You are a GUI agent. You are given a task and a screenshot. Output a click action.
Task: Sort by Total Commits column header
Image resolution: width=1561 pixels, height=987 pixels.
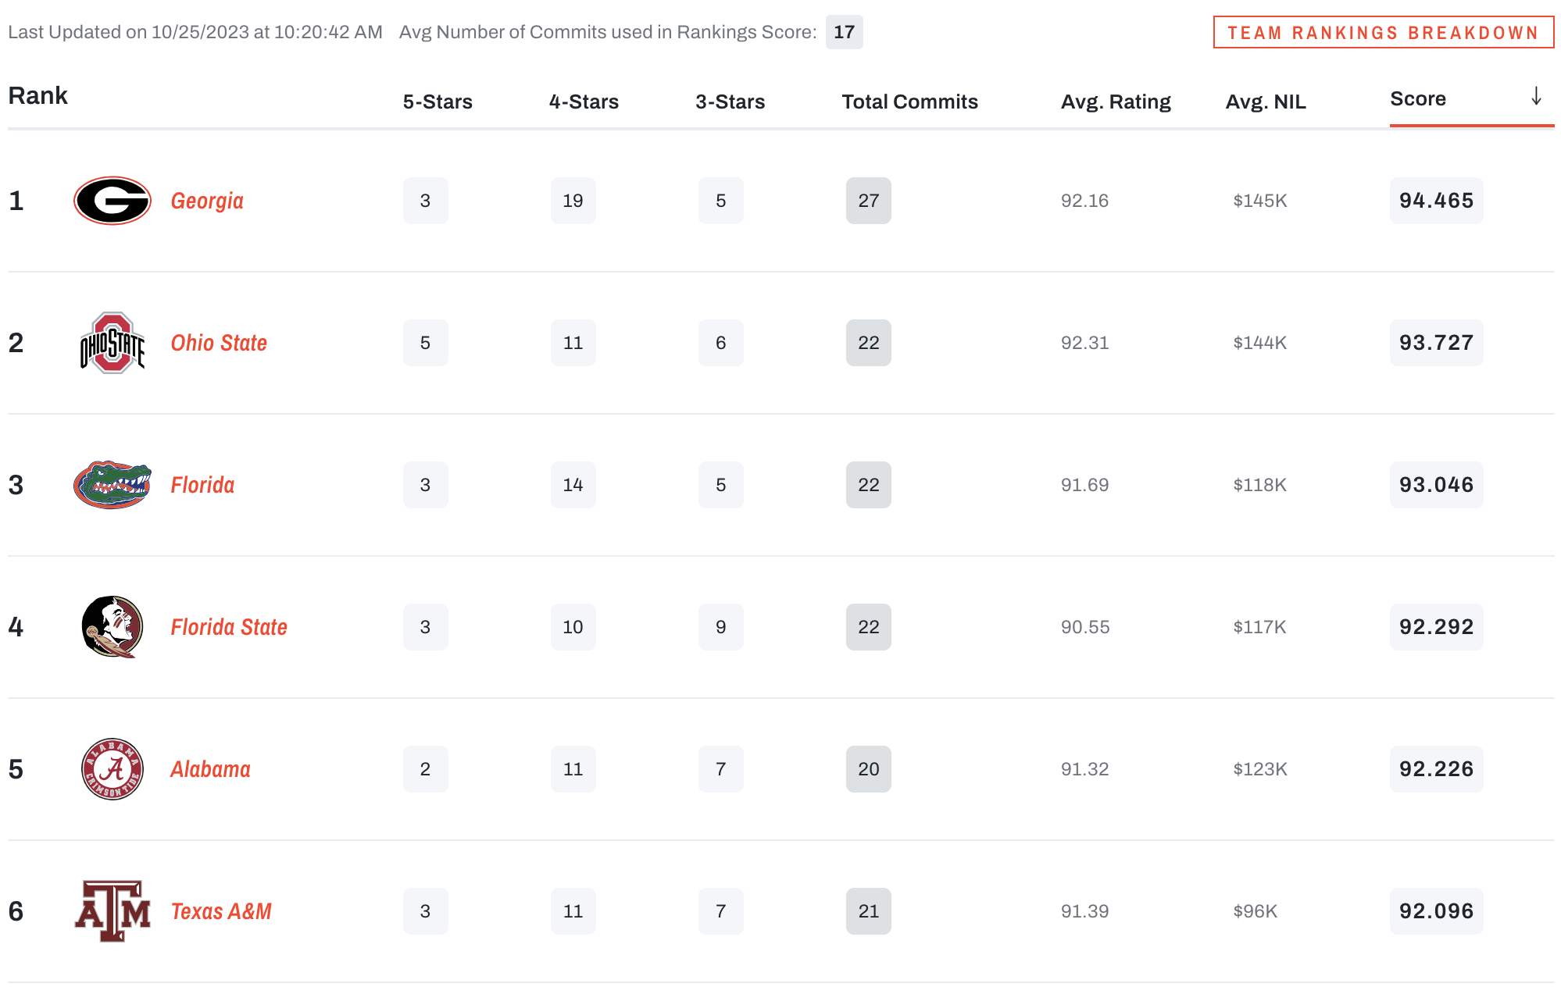(909, 102)
